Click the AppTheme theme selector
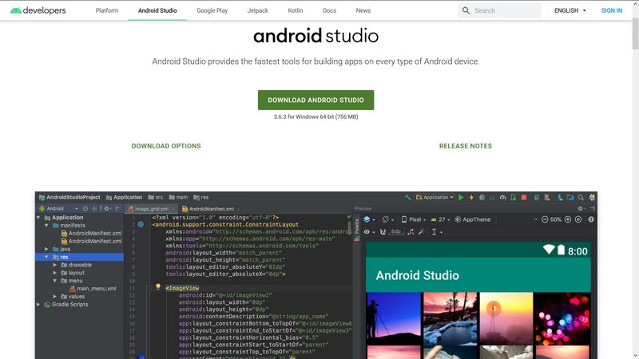Viewport: 639px width, 359px height. 473,219
